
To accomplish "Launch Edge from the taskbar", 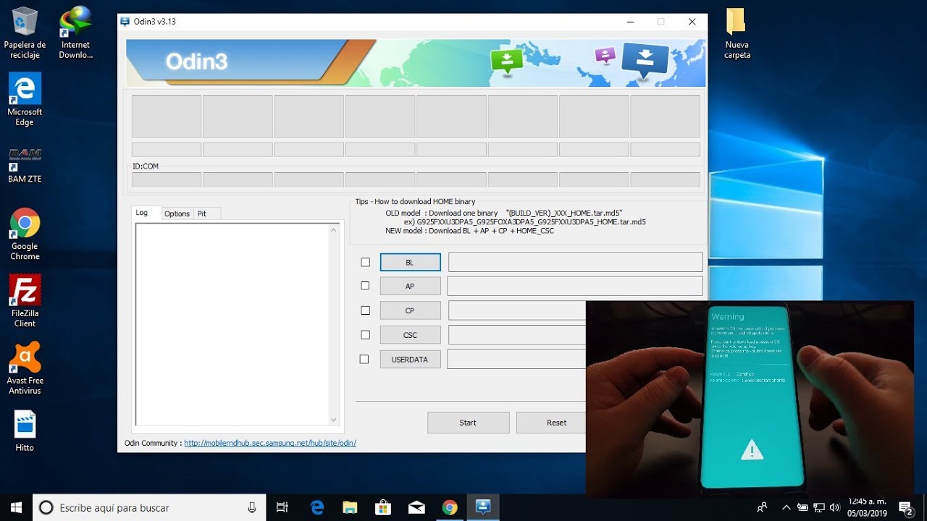I will (x=316, y=508).
